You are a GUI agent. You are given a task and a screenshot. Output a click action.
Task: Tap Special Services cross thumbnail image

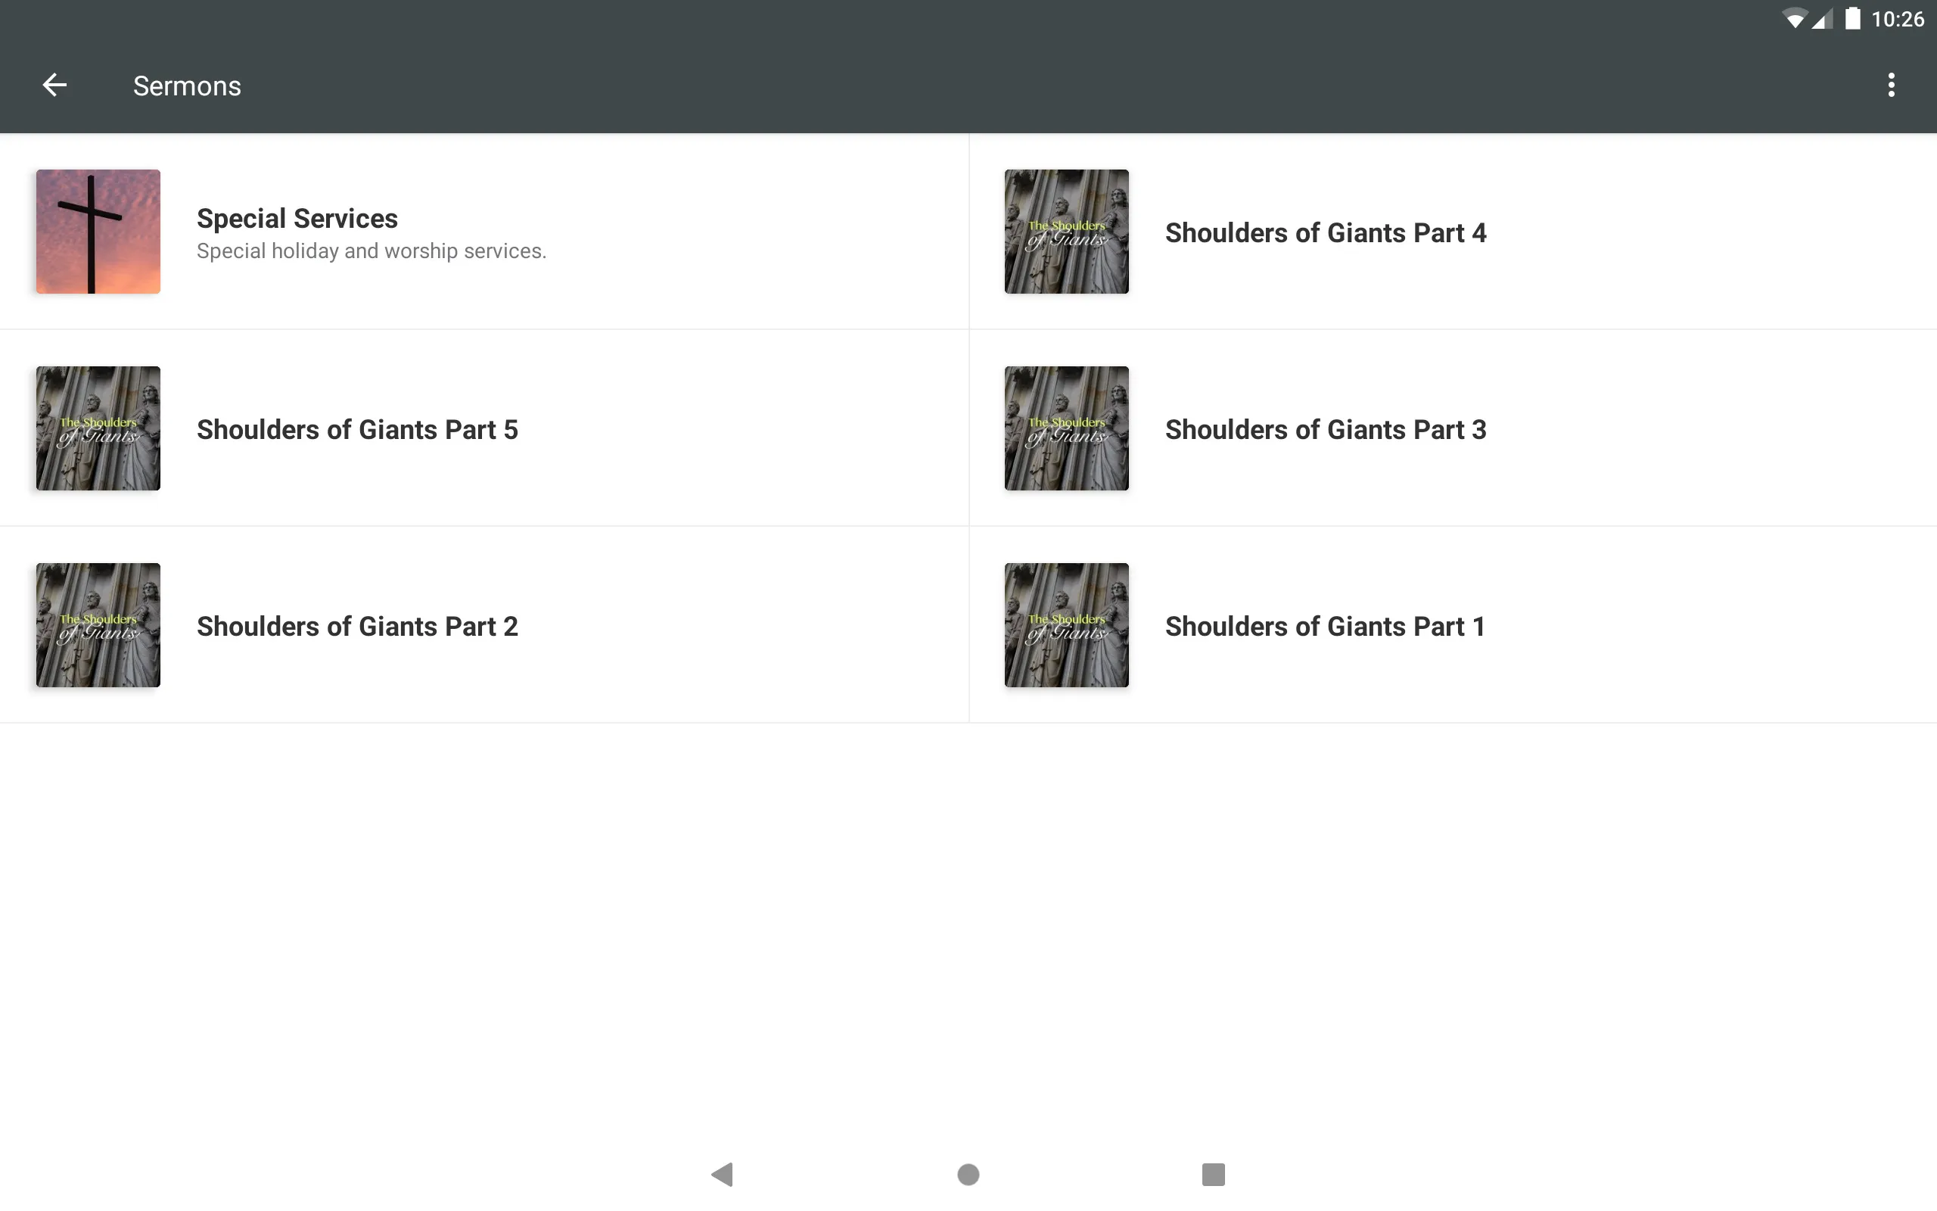[x=98, y=230]
